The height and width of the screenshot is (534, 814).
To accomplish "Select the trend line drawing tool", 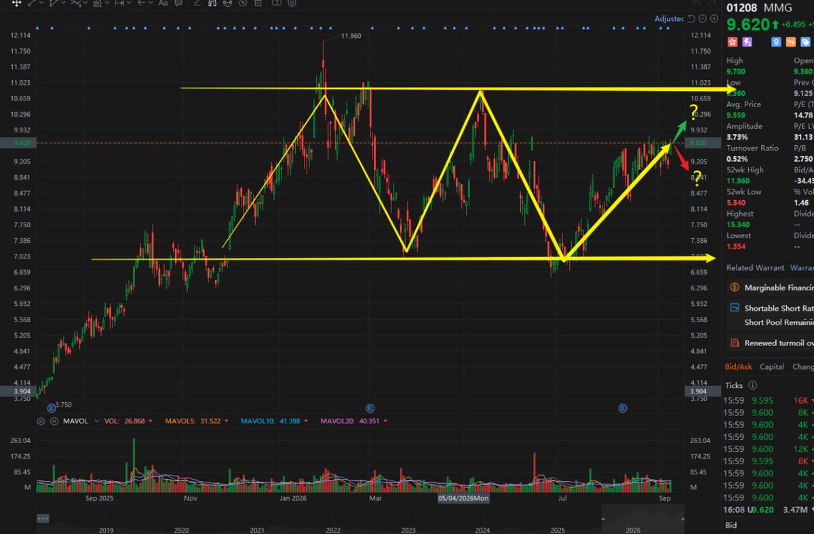I will pos(32,3).
